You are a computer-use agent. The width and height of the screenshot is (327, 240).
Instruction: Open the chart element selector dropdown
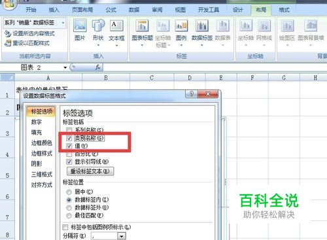pos(63,23)
